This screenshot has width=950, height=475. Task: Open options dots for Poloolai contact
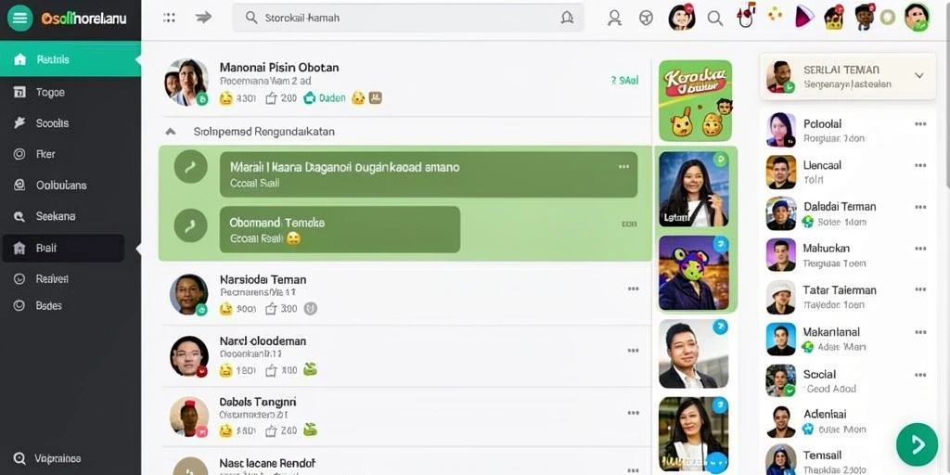[x=920, y=124]
